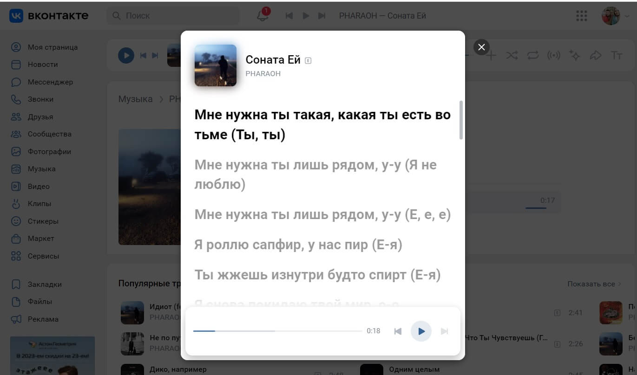This screenshot has height=375, width=637.
Task: Open Видео in sidebar
Action: 30,187
